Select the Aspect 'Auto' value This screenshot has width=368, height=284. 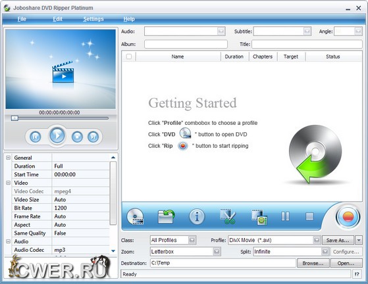pyautogui.click(x=80, y=224)
